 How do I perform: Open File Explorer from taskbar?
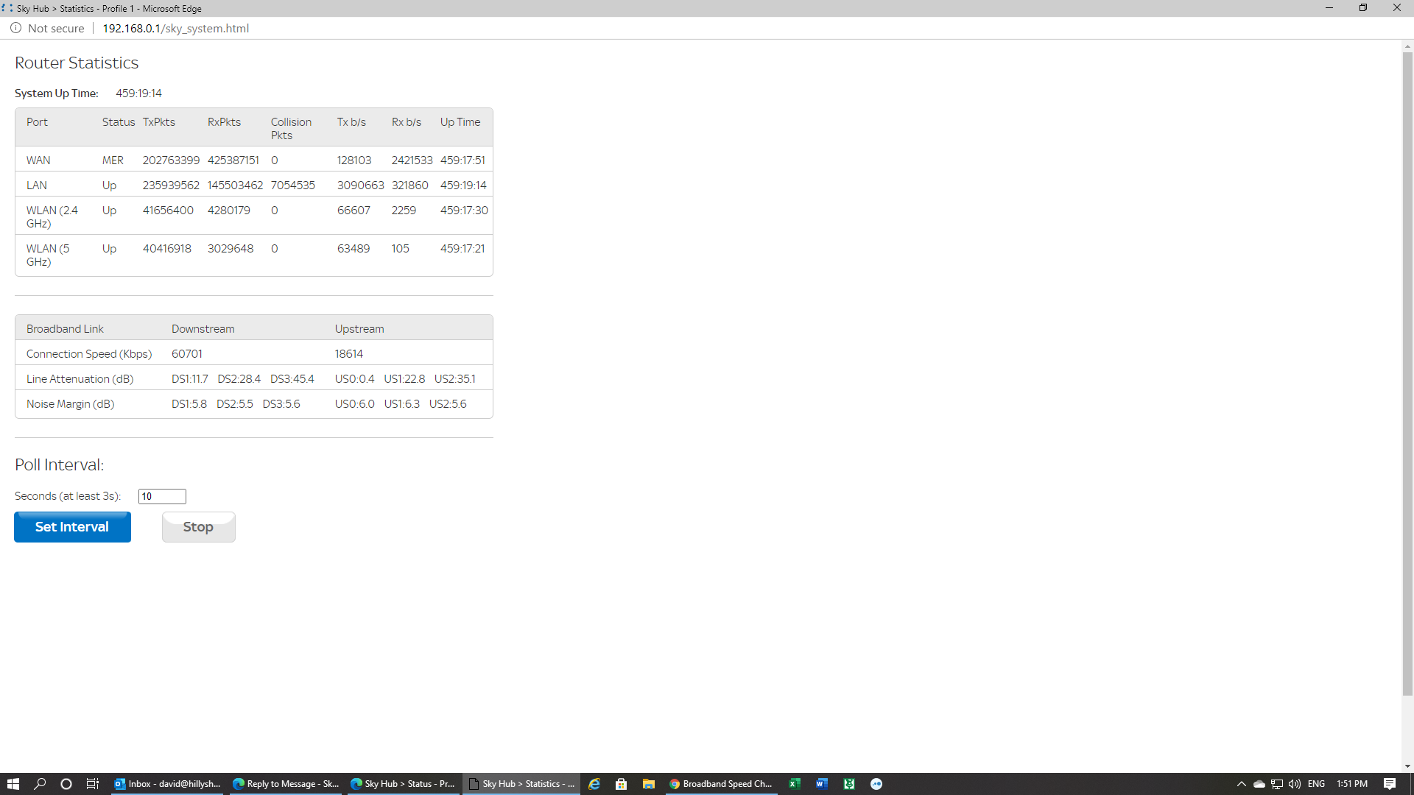pyautogui.click(x=649, y=784)
